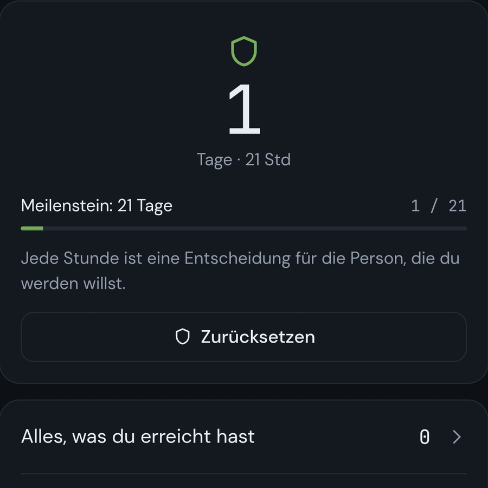This screenshot has width=488, height=488.
Task: Click the motivational quote 'Jede Stunde ist eine Entscheidung'
Action: tap(240, 271)
